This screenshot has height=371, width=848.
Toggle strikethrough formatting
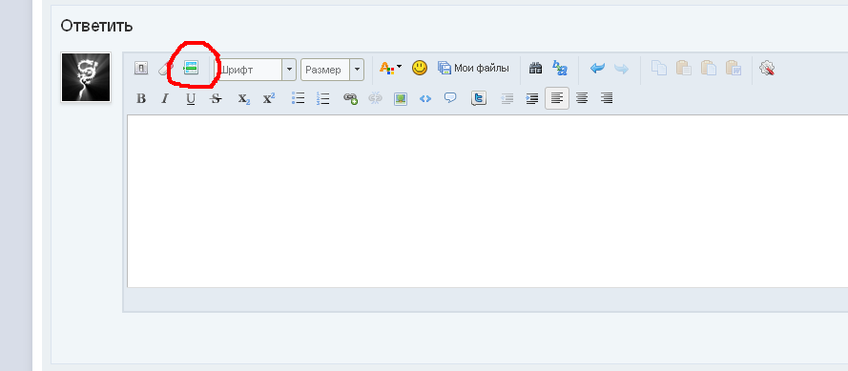click(216, 98)
